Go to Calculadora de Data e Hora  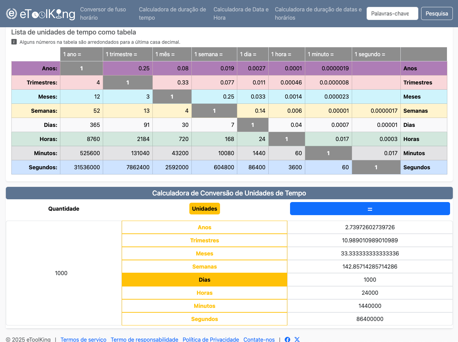pos(241,13)
